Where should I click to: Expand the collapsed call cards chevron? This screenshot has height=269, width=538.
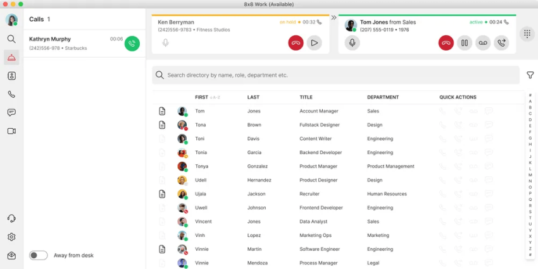[x=334, y=18]
